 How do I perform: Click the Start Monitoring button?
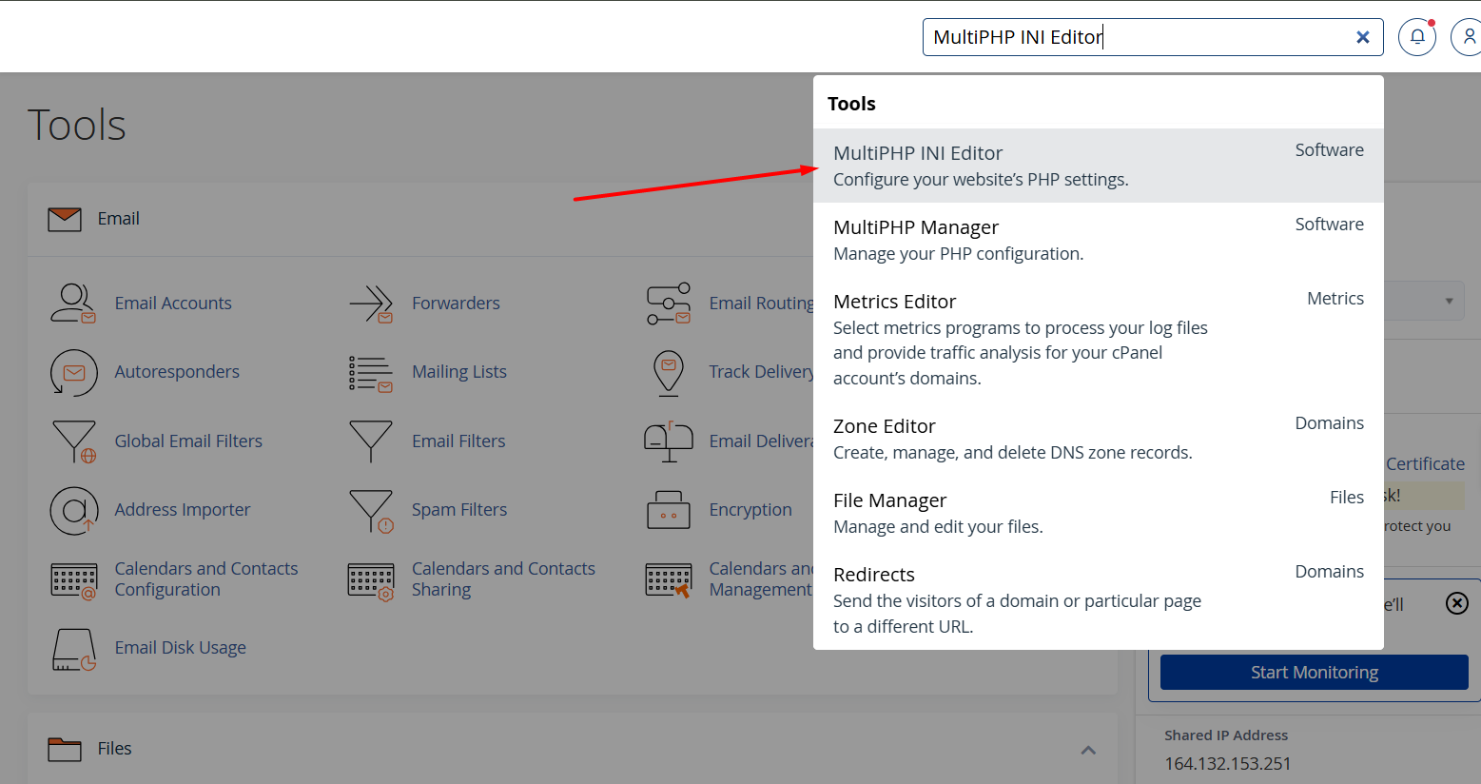[x=1315, y=672]
